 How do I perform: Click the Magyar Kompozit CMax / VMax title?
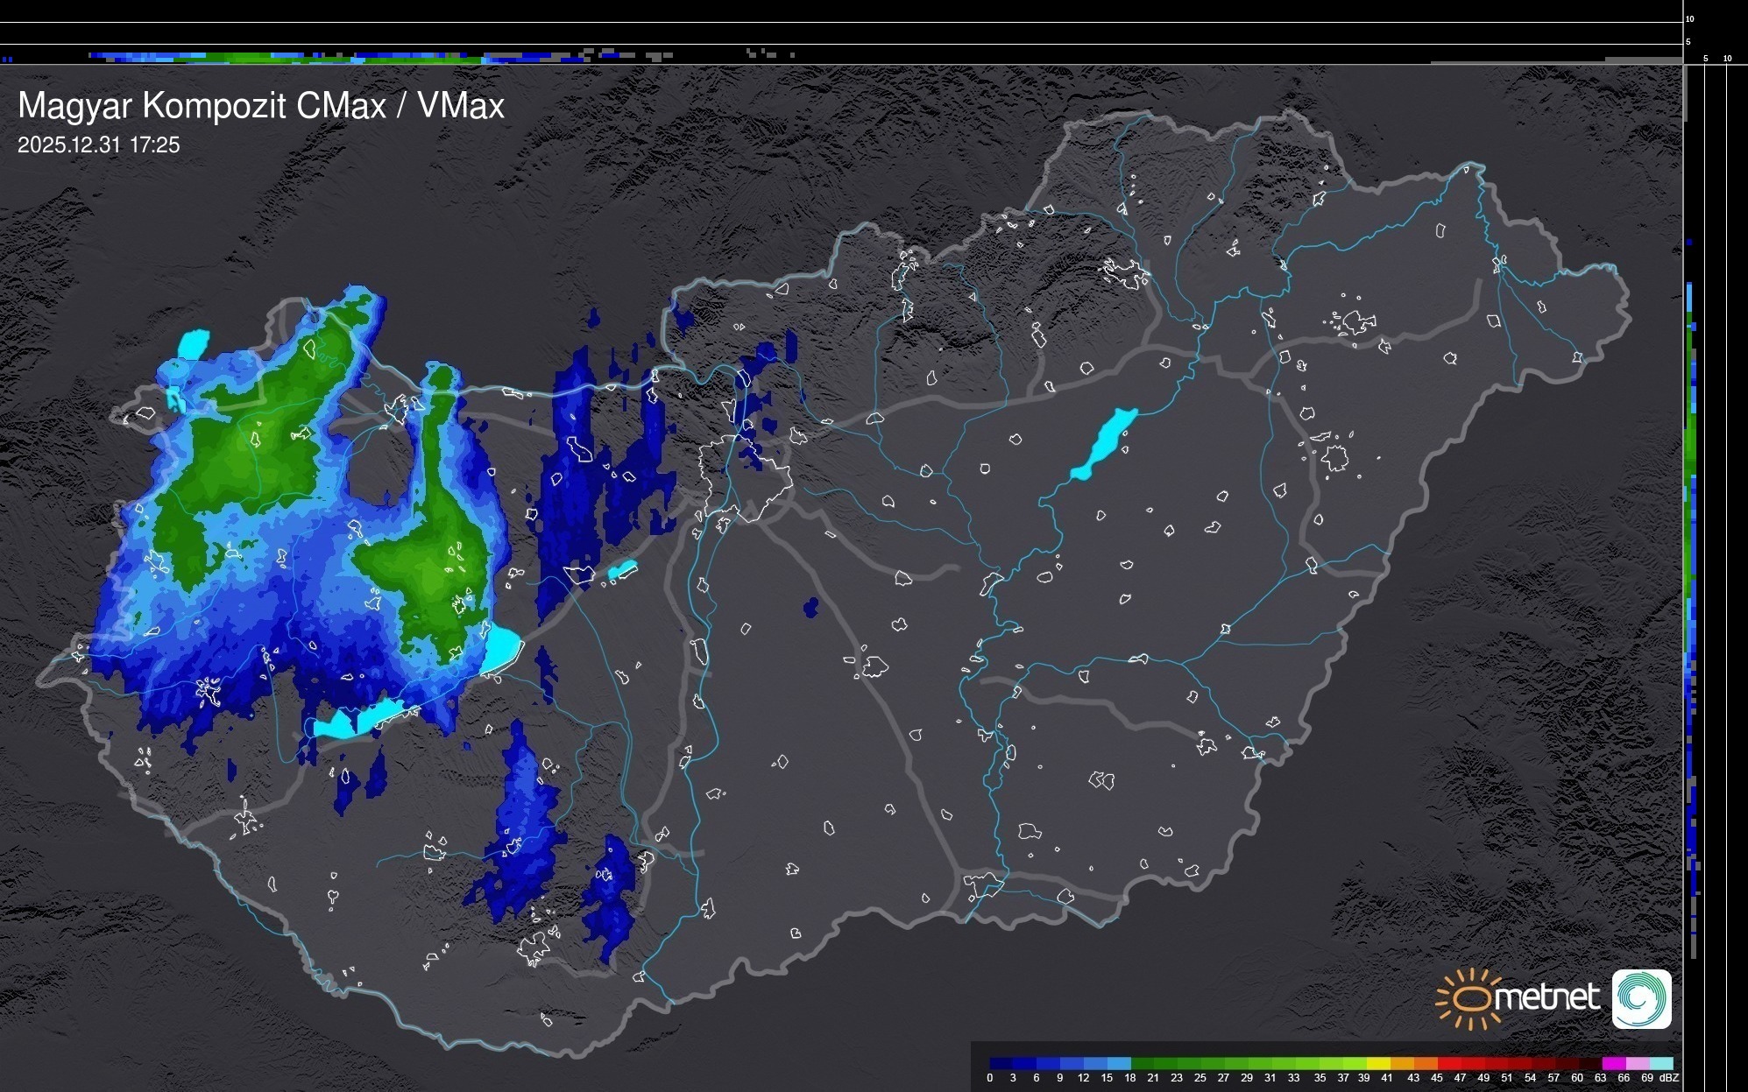(261, 106)
